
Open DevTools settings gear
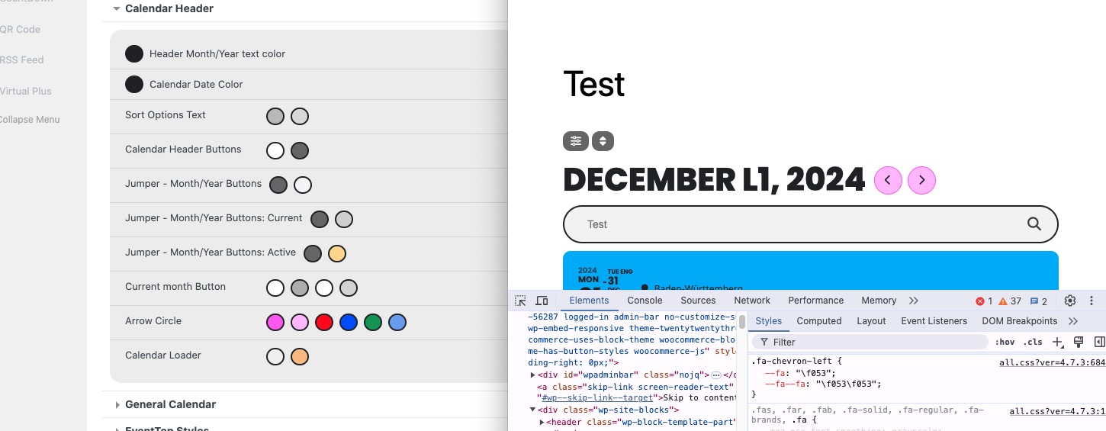coord(1070,301)
